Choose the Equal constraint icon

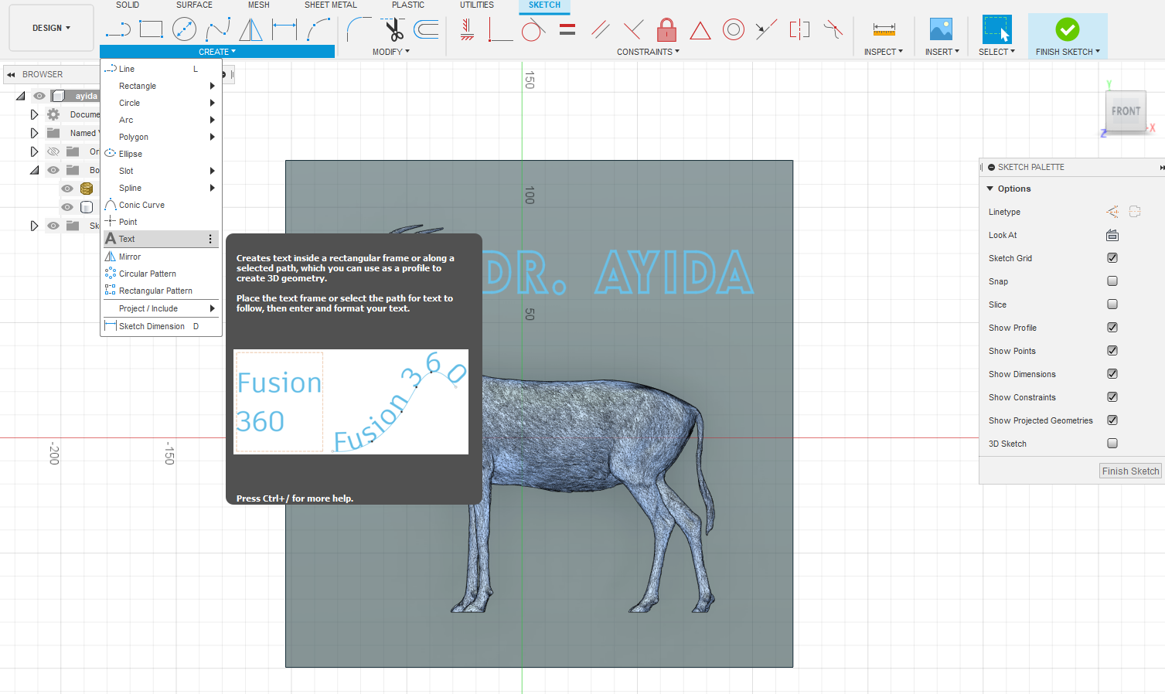(567, 30)
